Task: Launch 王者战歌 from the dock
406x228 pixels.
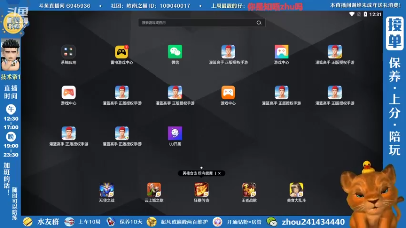Action: pos(249,190)
